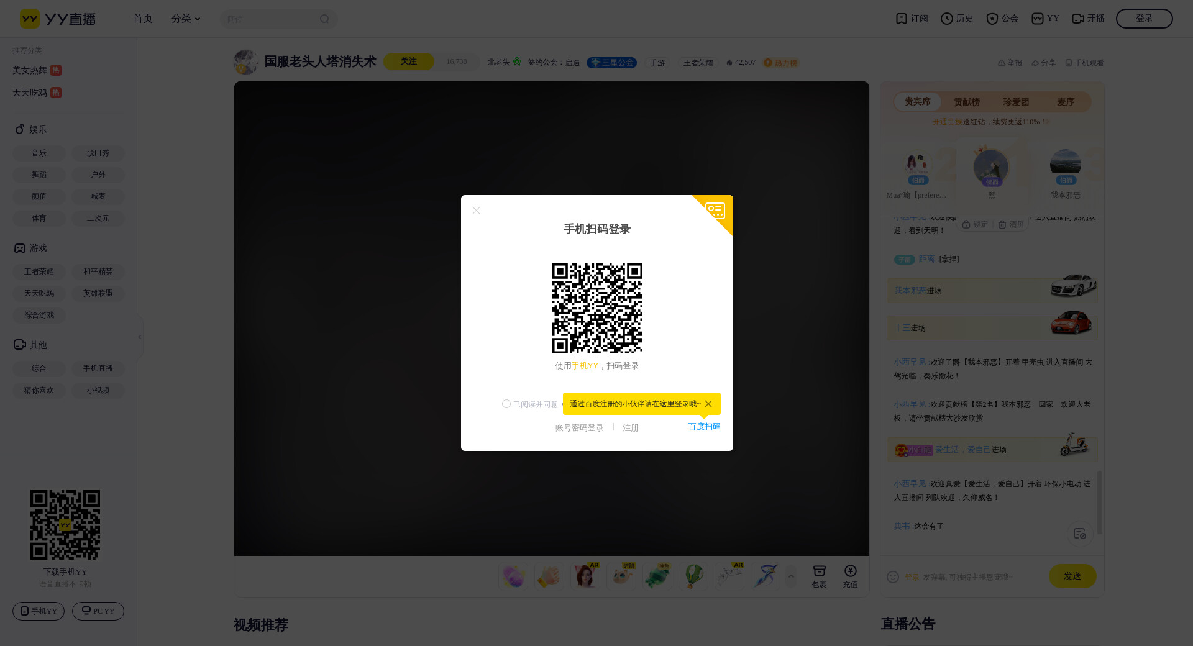
Task: Click the 账号密码登录 link
Action: point(579,428)
